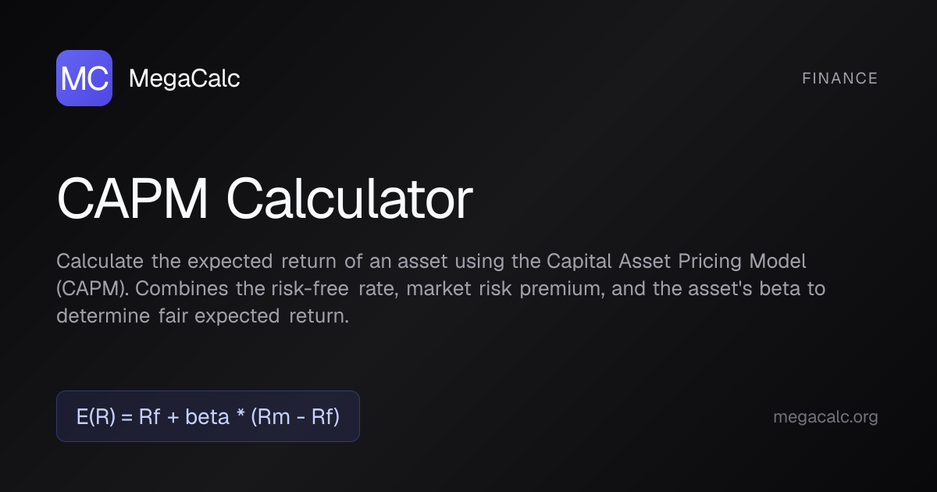937x492 pixels.
Task: Click the word beta in the formula
Action: point(208,417)
